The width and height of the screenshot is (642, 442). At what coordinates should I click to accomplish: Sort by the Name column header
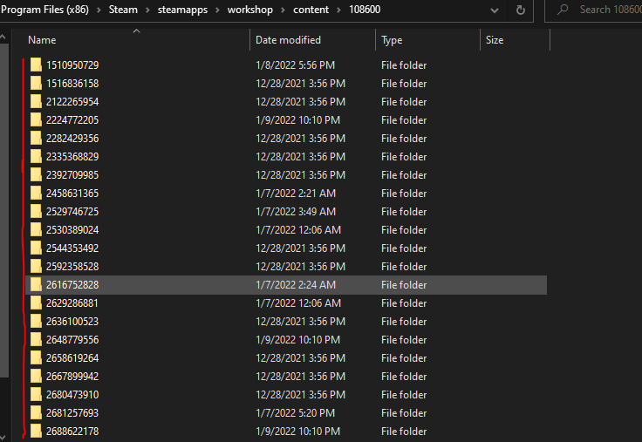tap(42, 40)
